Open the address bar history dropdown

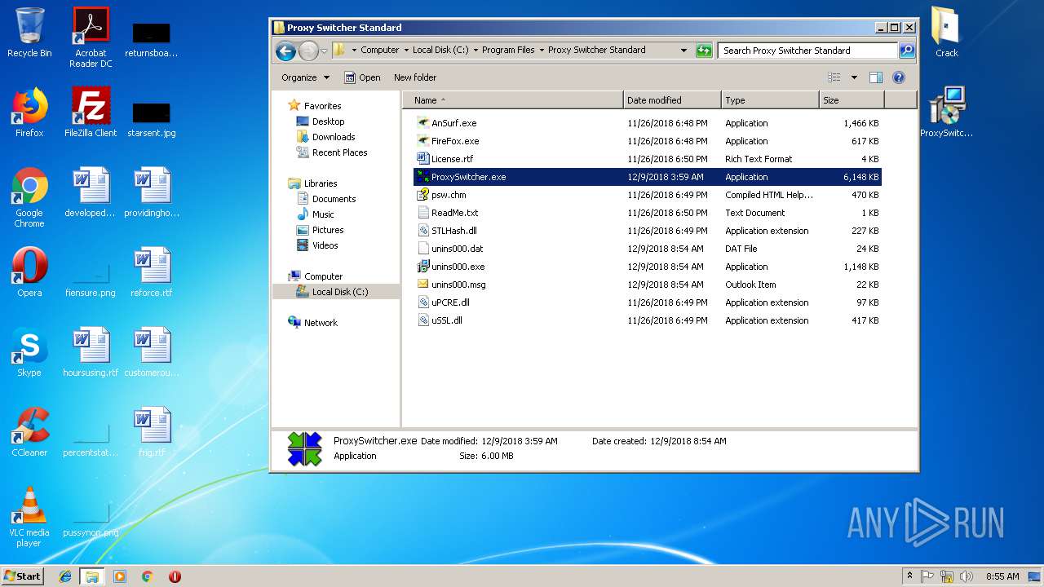pos(683,51)
